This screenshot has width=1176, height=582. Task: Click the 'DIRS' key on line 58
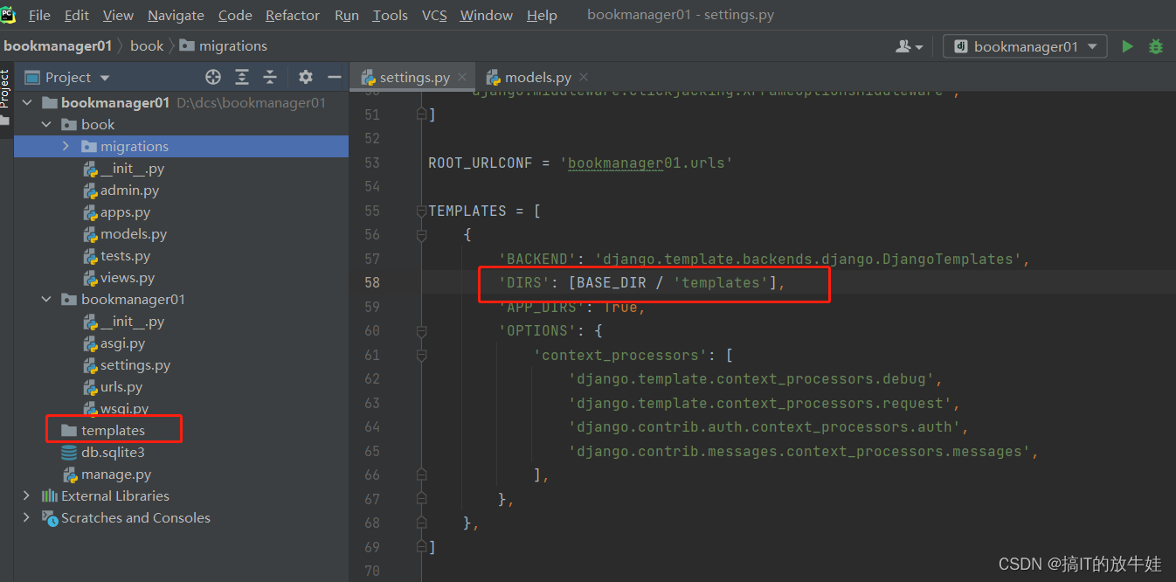[x=525, y=282]
